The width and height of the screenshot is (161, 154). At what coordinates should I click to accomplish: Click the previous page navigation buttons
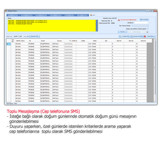click(x=10, y=36)
